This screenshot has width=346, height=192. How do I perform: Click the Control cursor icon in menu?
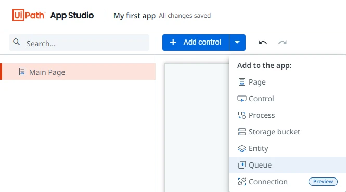pyautogui.click(x=242, y=99)
